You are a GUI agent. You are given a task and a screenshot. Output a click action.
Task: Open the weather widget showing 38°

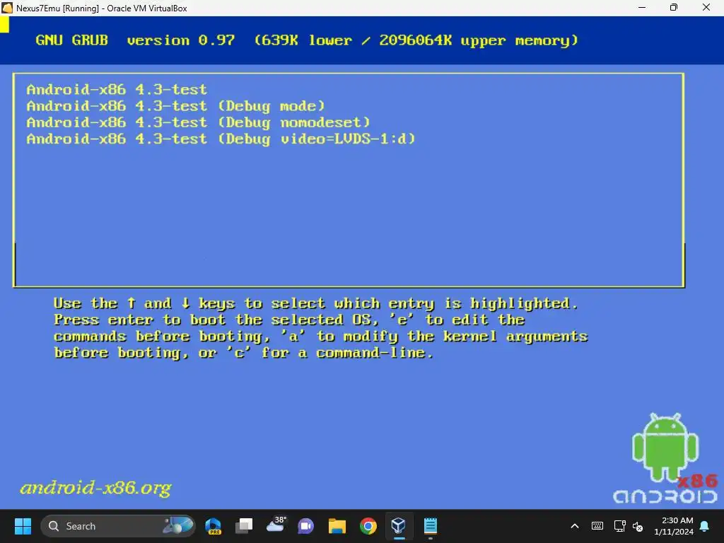(276, 525)
